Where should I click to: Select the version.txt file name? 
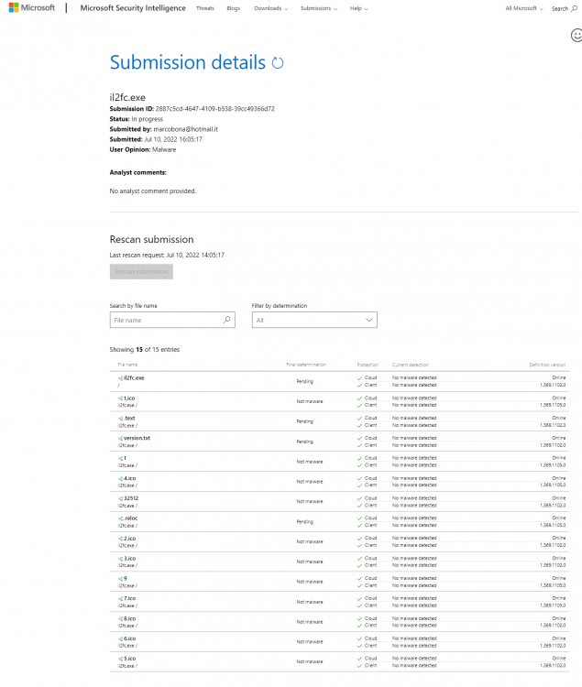click(137, 438)
